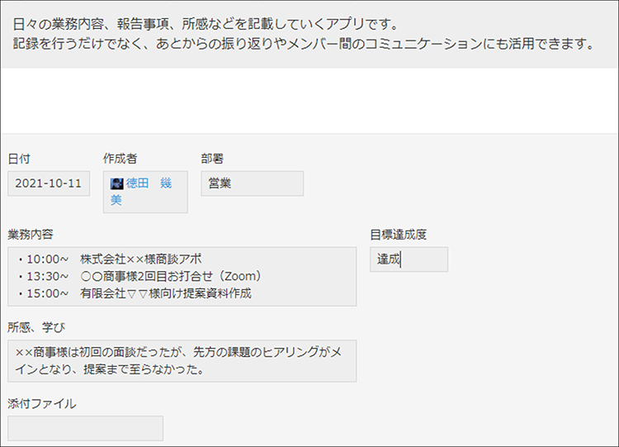The image size is (619, 447).
Task: Click the 業務内容 field label
Action: tap(31, 235)
